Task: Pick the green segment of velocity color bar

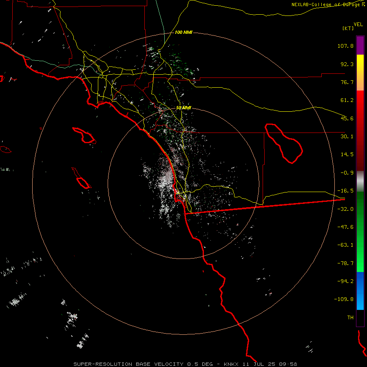Action: [x=360, y=232]
